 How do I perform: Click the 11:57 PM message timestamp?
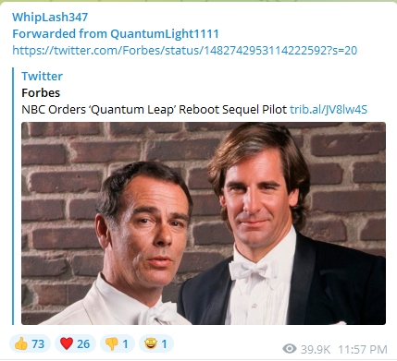363,349
